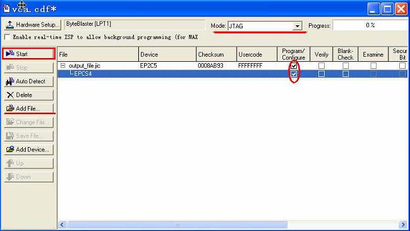
Task: Click the Hardware Setup icon
Action: pyautogui.click(x=10, y=25)
